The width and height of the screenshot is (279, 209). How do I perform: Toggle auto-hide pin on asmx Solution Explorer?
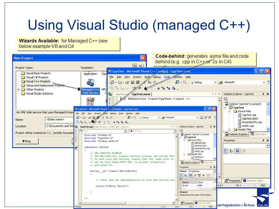[263, 94]
